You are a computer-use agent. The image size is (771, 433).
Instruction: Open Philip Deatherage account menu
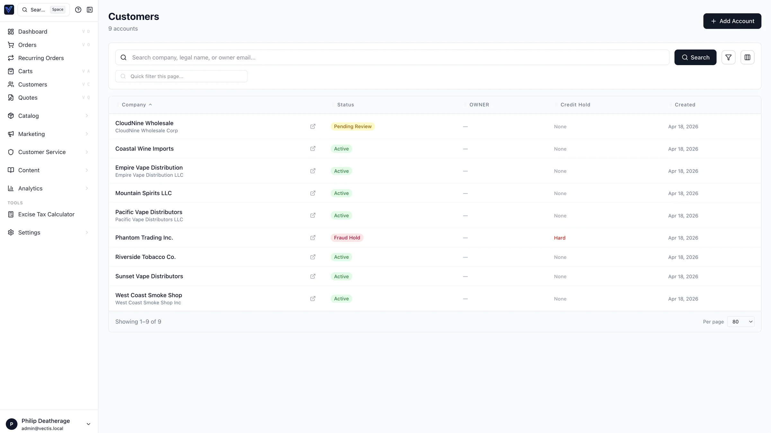48,424
